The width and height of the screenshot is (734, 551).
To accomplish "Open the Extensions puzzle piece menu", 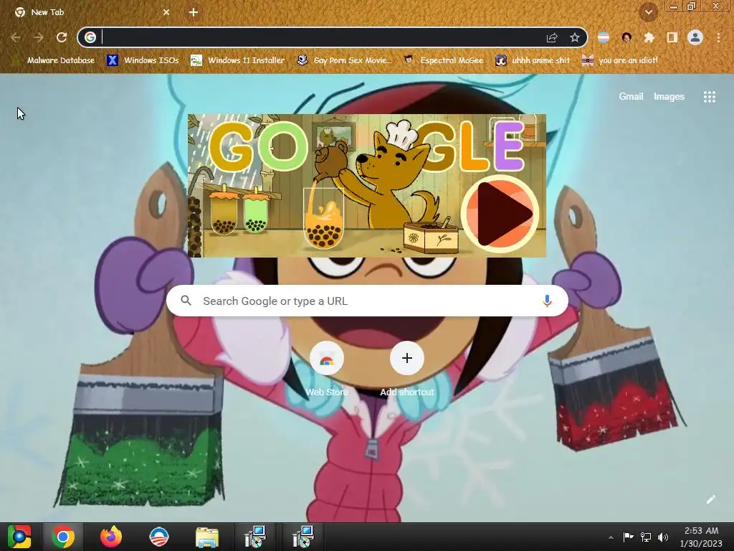I will (649, 37).
